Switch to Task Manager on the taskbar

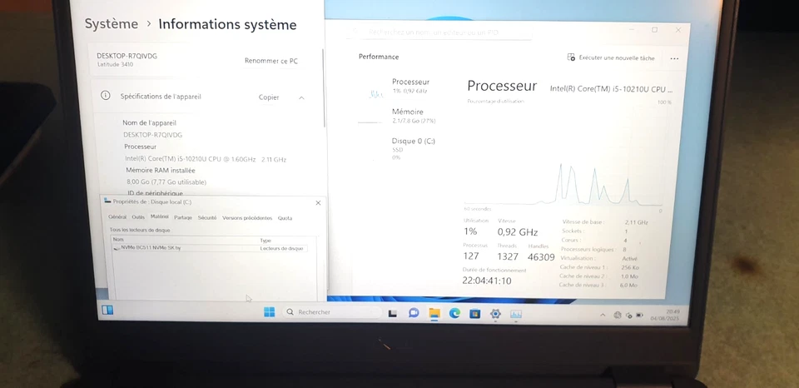click(x=516, y=315)
